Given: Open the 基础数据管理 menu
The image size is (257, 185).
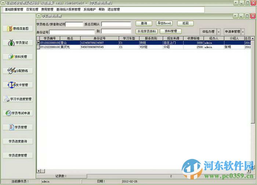Looking at the screenshot, I should pos(14,10).
